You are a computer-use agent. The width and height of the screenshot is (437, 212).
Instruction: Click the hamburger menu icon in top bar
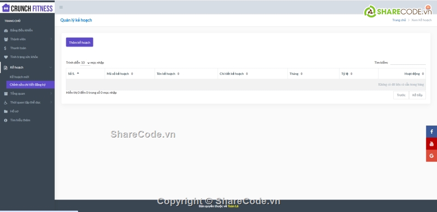(61, 7)
